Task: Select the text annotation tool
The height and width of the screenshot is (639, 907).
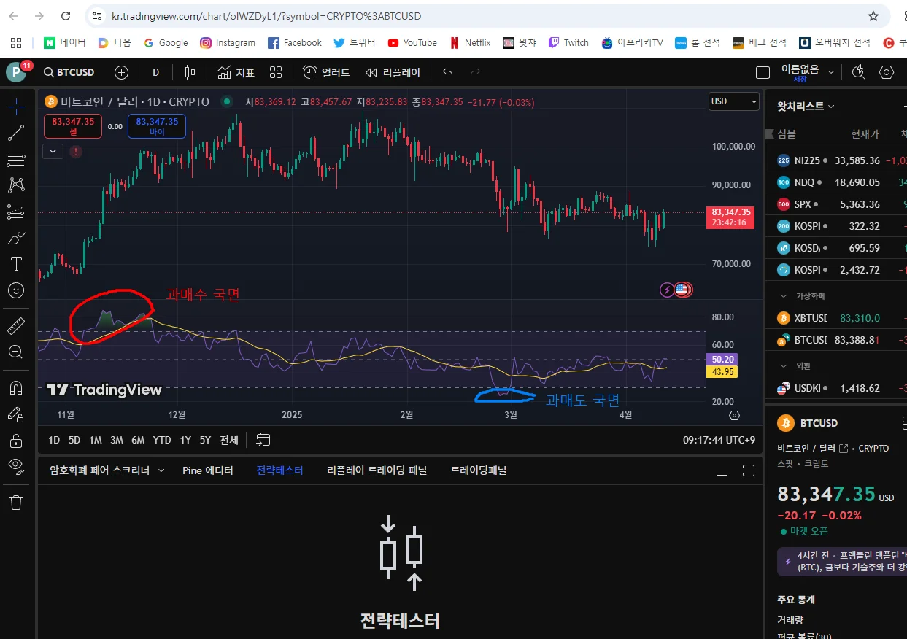Action: point(16,264)
